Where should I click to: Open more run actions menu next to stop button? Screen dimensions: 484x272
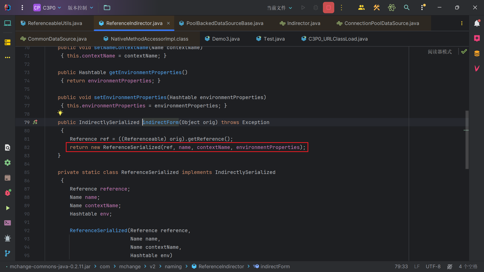pyautogui.click(x=341, y=8)
